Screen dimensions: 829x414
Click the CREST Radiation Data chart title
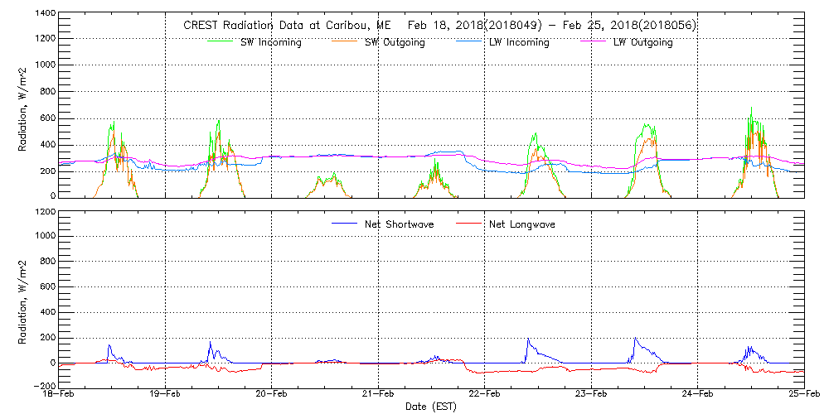(439, 25)
